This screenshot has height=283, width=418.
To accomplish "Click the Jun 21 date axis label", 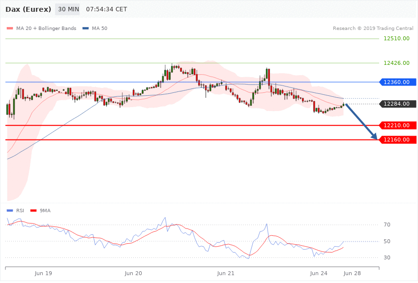I will 226,273.
